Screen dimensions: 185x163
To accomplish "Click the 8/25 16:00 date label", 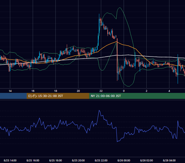I will pyautogui.click(x=33, y=160).
